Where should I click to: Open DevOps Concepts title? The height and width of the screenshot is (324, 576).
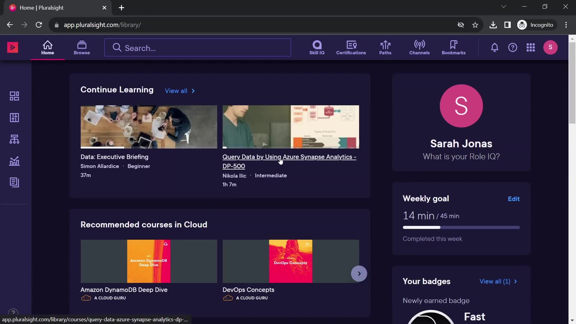pyautogui.click(x=248, y=290)
